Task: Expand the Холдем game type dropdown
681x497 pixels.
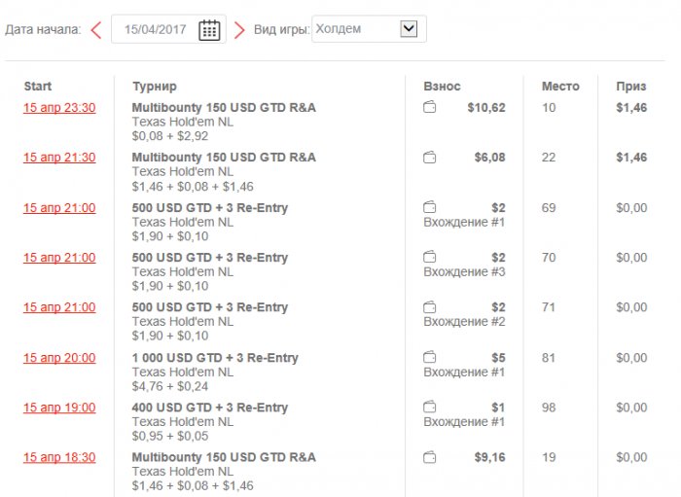Action: (409, 29)
